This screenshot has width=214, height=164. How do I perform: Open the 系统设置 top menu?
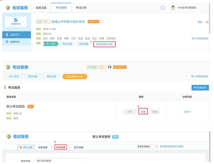[41, 8]
